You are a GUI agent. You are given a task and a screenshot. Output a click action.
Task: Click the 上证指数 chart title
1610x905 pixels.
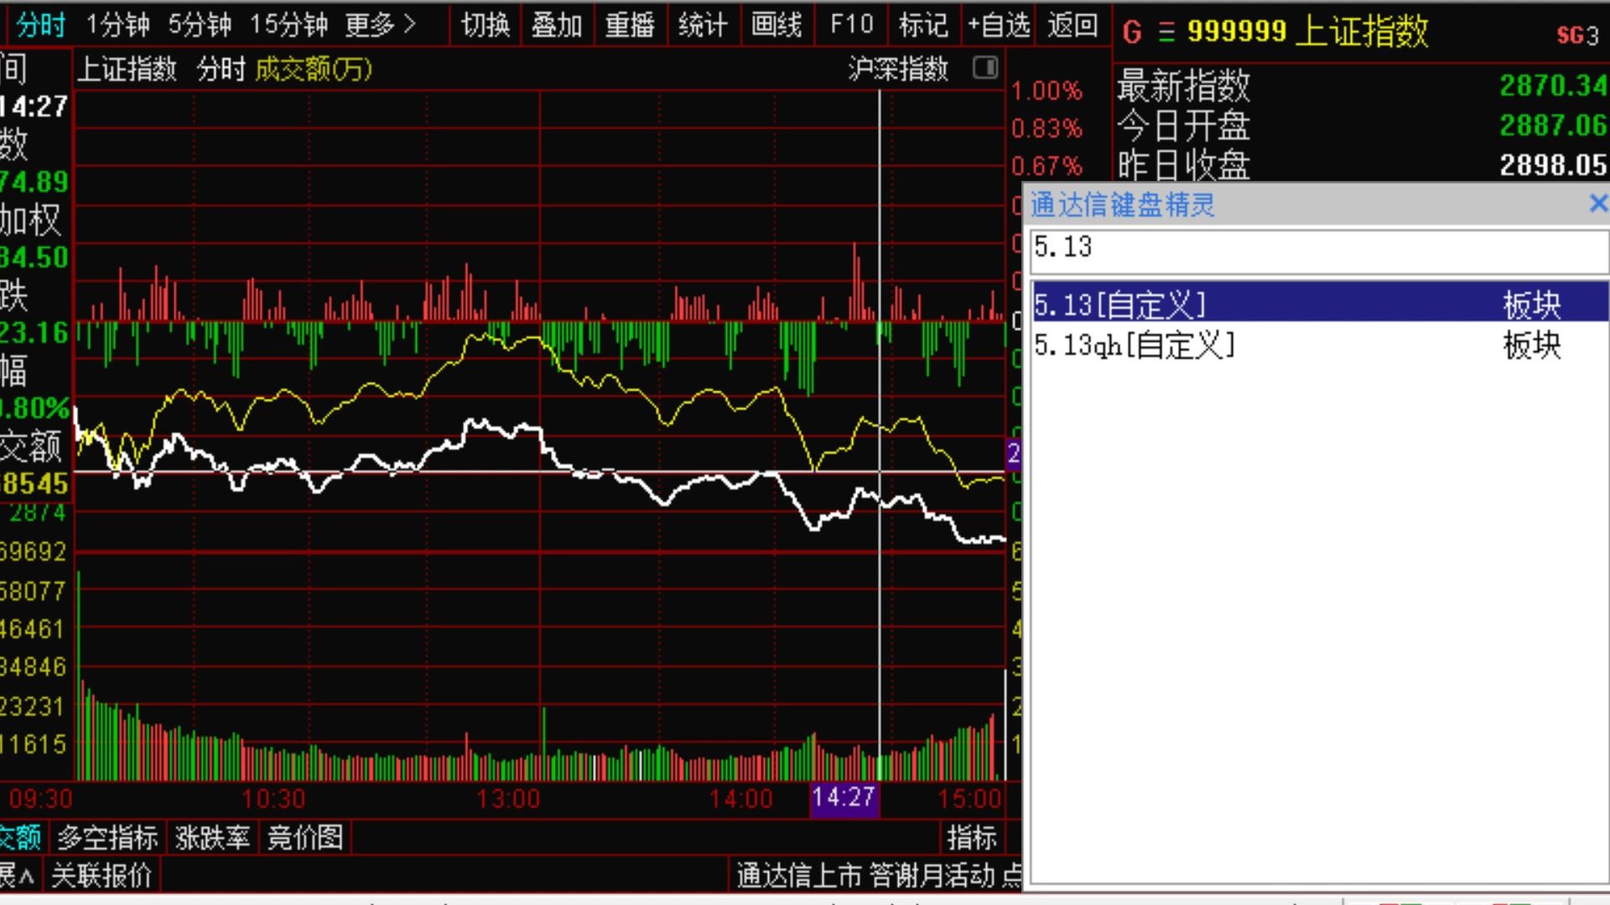click(x=127, y=69)
